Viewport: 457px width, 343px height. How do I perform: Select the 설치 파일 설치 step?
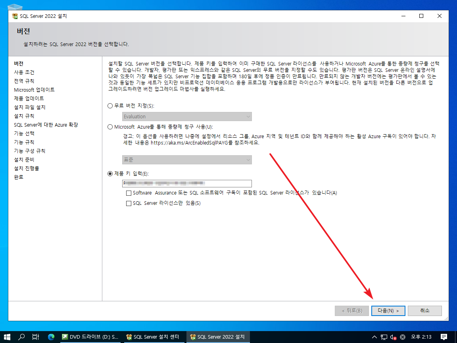click(30, 107)
